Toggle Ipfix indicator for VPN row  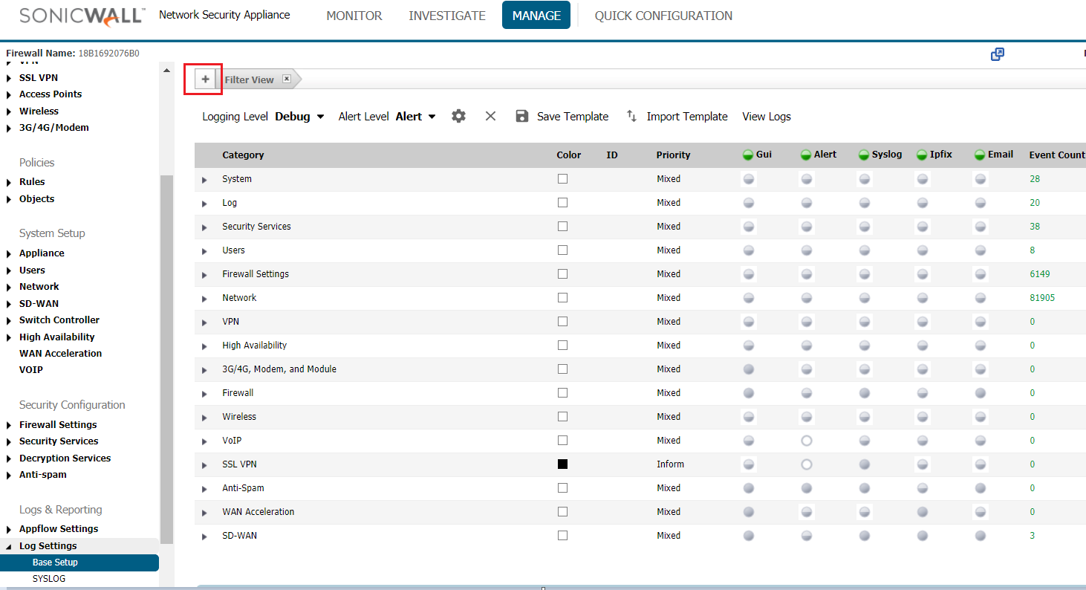[x=923, y=322]
